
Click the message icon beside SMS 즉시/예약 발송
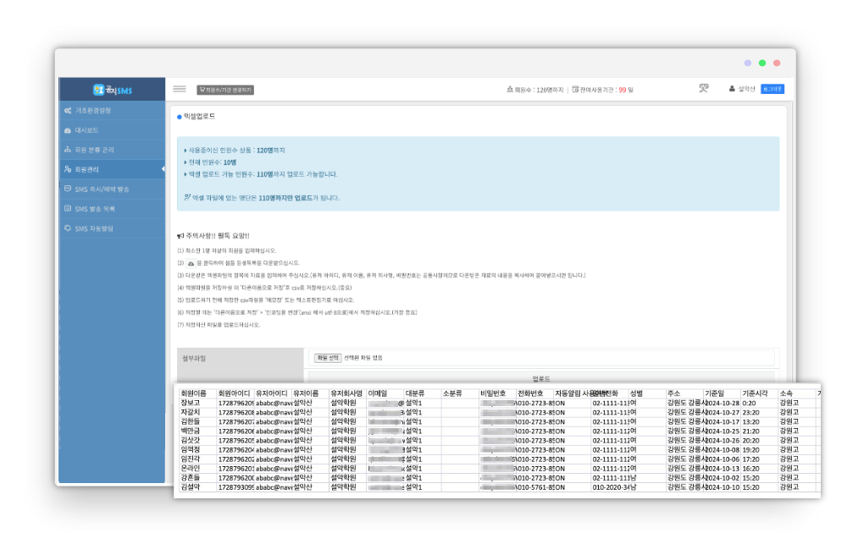point(68,189)
